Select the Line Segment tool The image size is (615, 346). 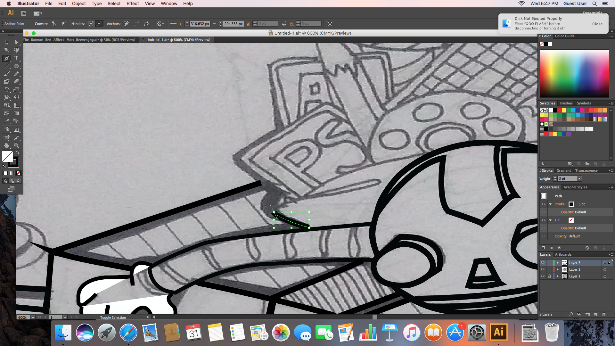click(7, 66)
